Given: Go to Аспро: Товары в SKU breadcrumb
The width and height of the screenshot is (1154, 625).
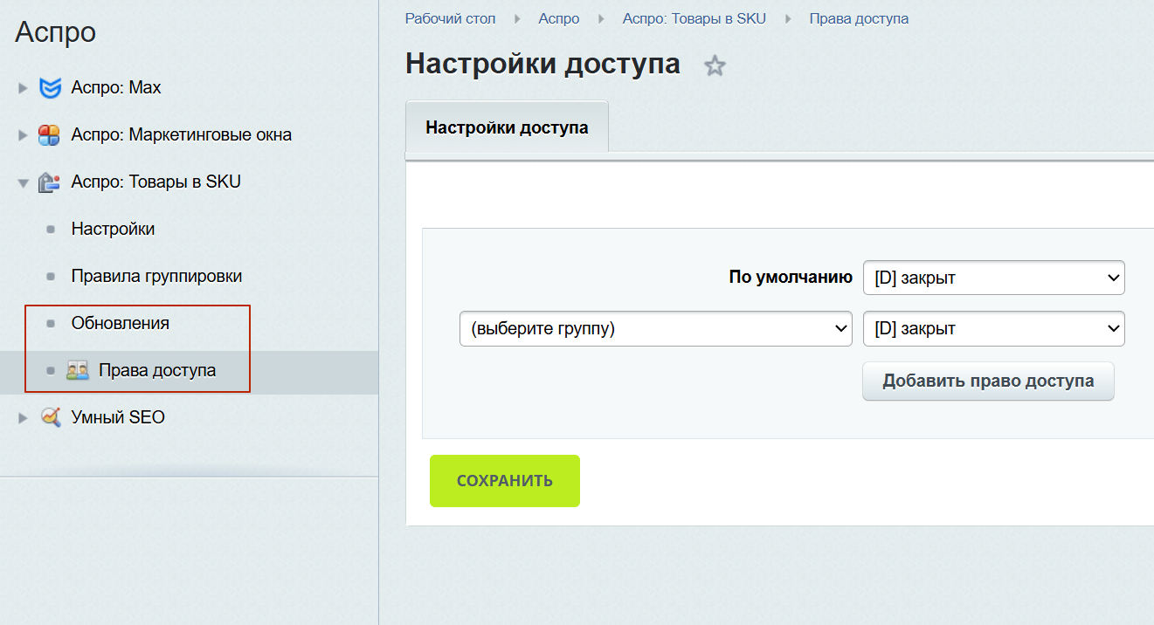Looking at the screenshot, I should pos(694,18).
